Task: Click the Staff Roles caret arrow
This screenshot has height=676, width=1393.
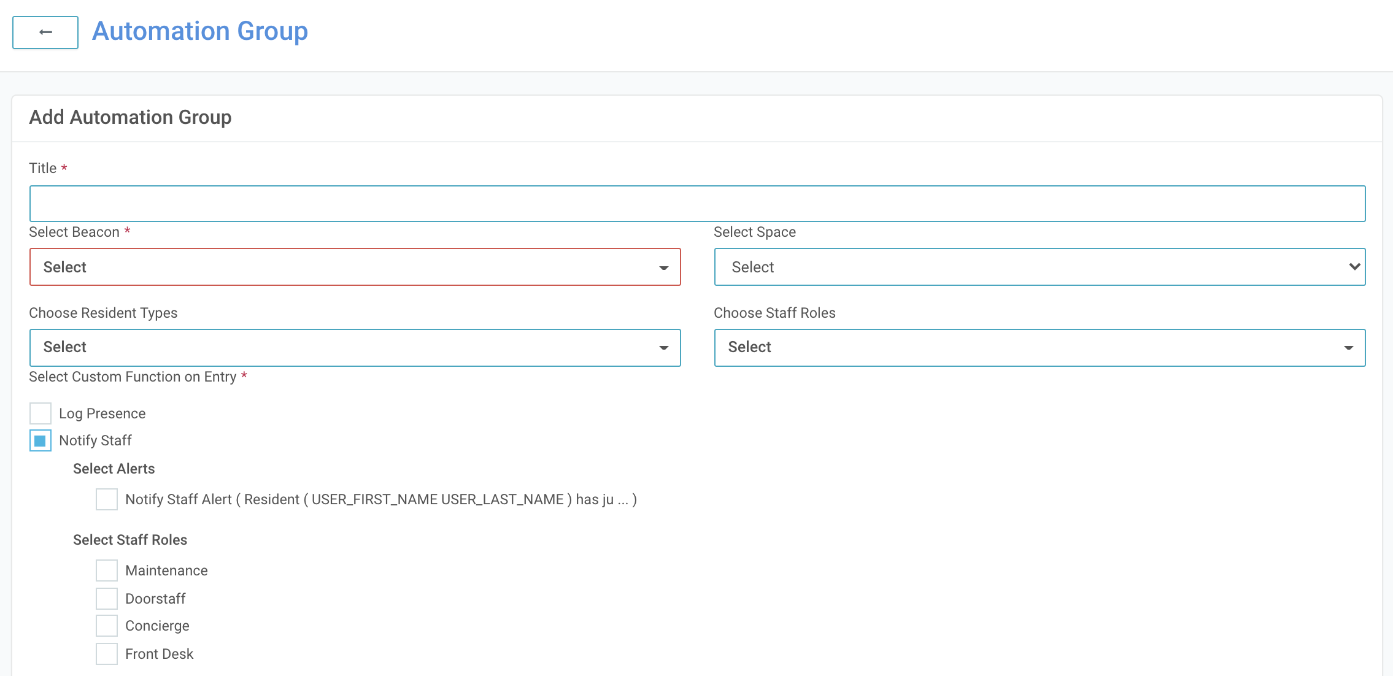Action: point(1348,348)
